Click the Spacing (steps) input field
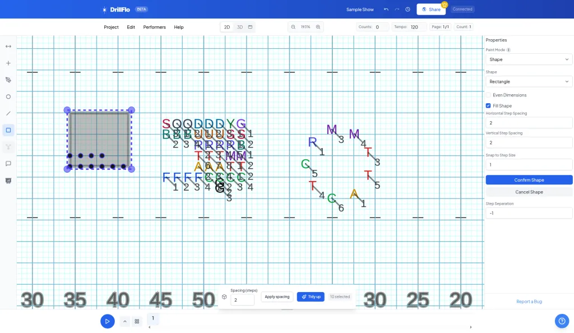Viewport: 574px width, 333px height. 242,300
